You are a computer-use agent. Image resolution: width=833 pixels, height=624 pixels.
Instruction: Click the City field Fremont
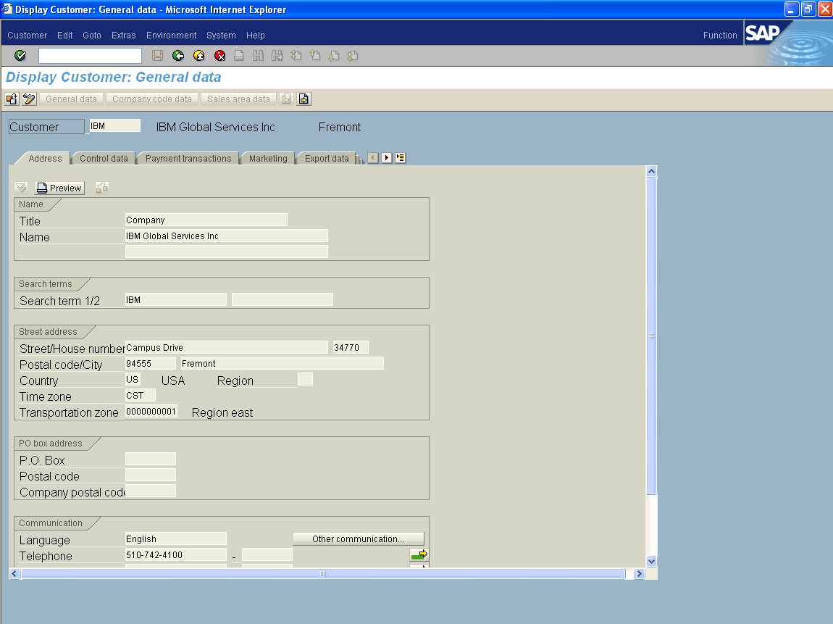click(x=282, y=364)
